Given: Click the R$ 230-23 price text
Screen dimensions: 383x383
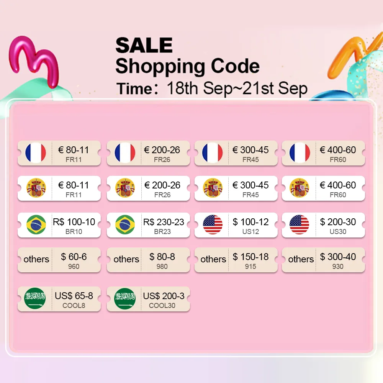Looking at the screenshot, I should 164,222.
